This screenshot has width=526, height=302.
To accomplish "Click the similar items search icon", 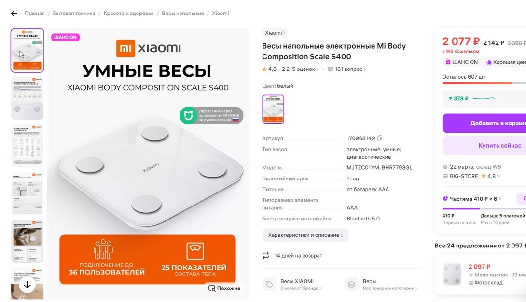I will pos(212,288).
